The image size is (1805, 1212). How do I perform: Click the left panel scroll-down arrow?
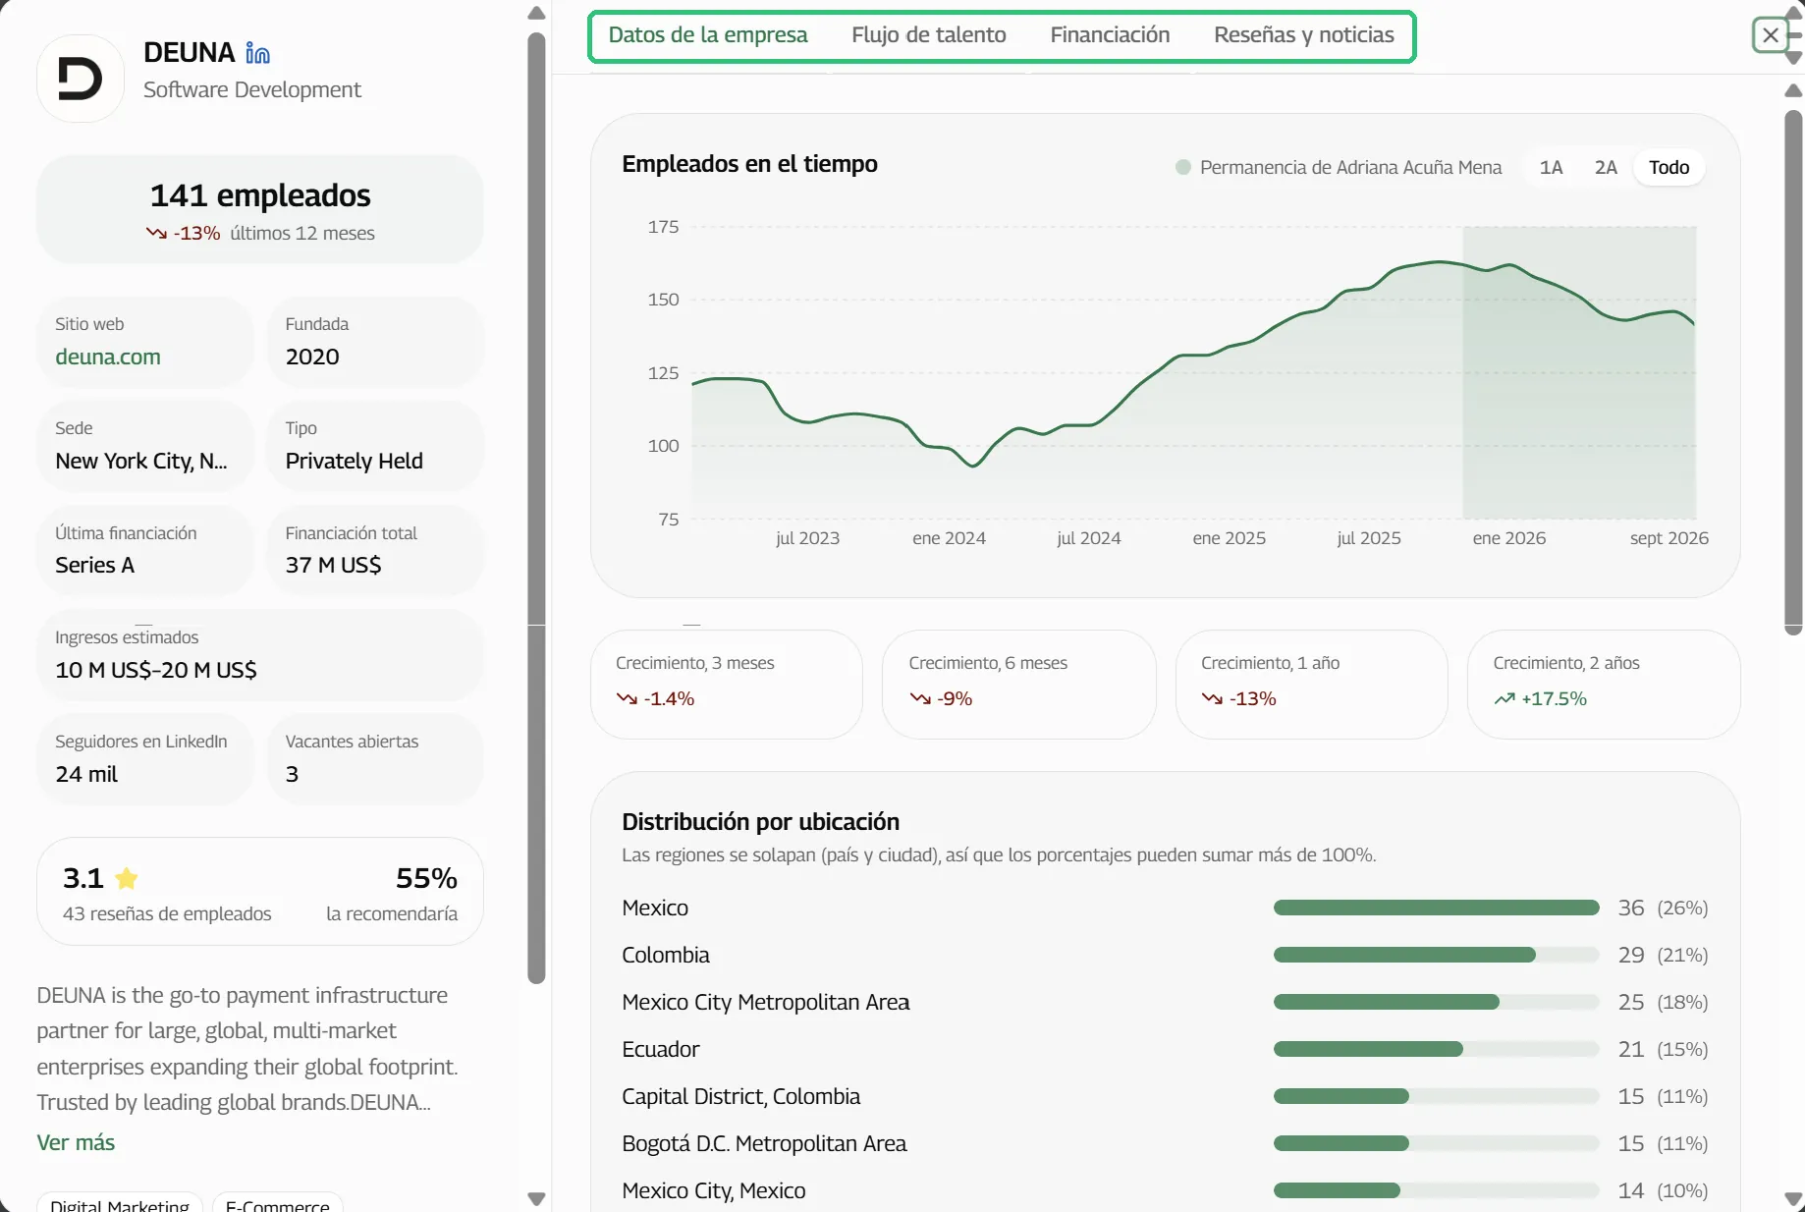(536, 1199)
